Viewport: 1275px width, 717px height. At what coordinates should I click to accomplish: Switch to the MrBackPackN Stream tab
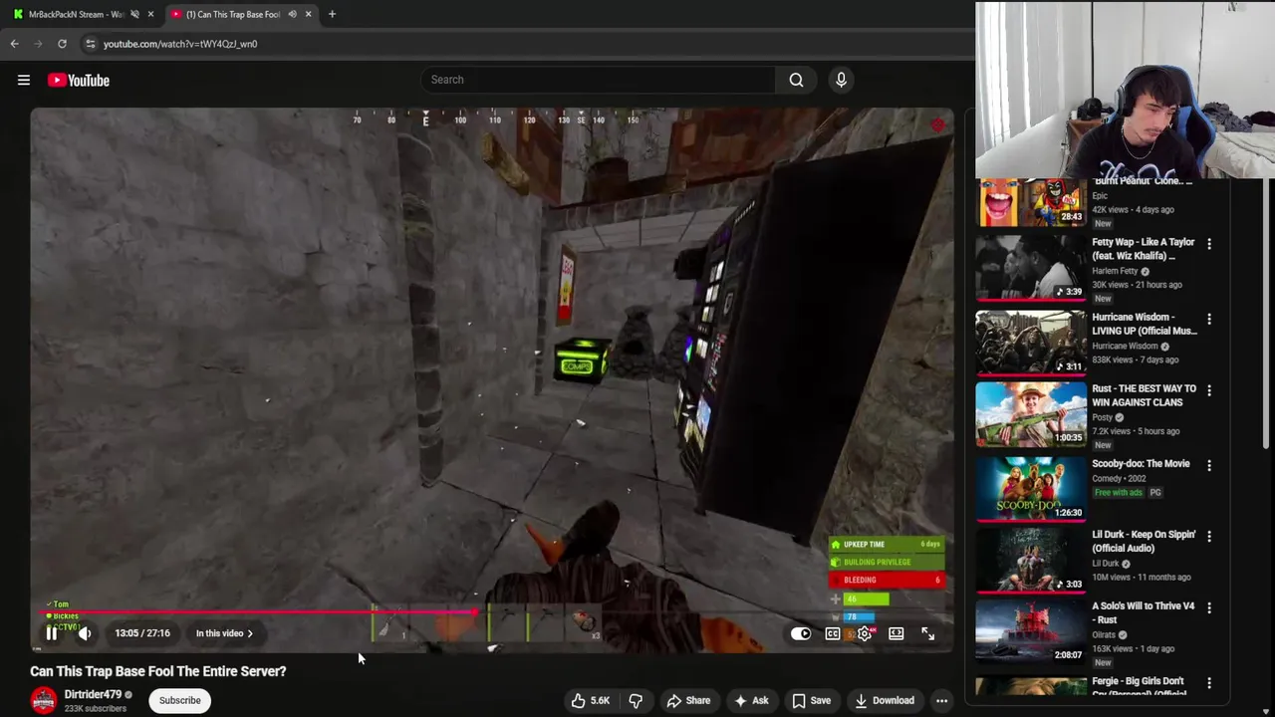click(75, 14)
